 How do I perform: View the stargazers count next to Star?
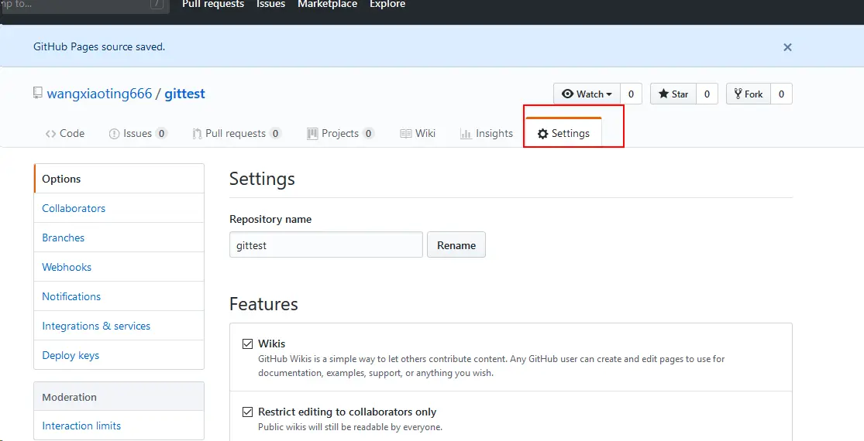707,94
